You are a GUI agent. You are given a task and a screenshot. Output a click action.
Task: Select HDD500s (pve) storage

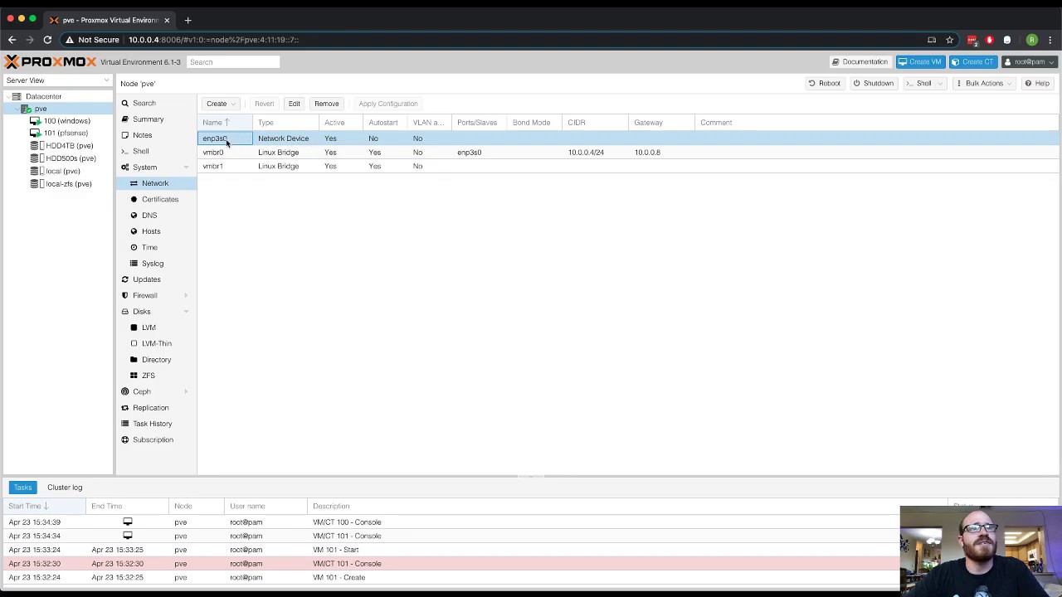71,158
